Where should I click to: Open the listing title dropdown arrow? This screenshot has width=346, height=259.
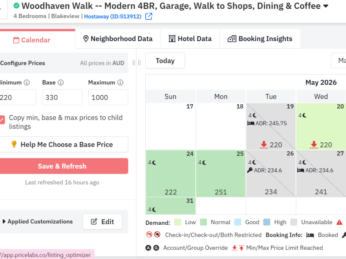click(326, 6)
